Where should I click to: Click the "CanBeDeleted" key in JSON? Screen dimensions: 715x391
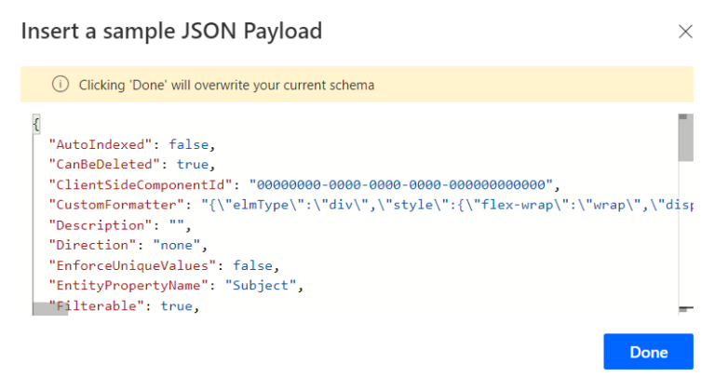tap(99, 164)
